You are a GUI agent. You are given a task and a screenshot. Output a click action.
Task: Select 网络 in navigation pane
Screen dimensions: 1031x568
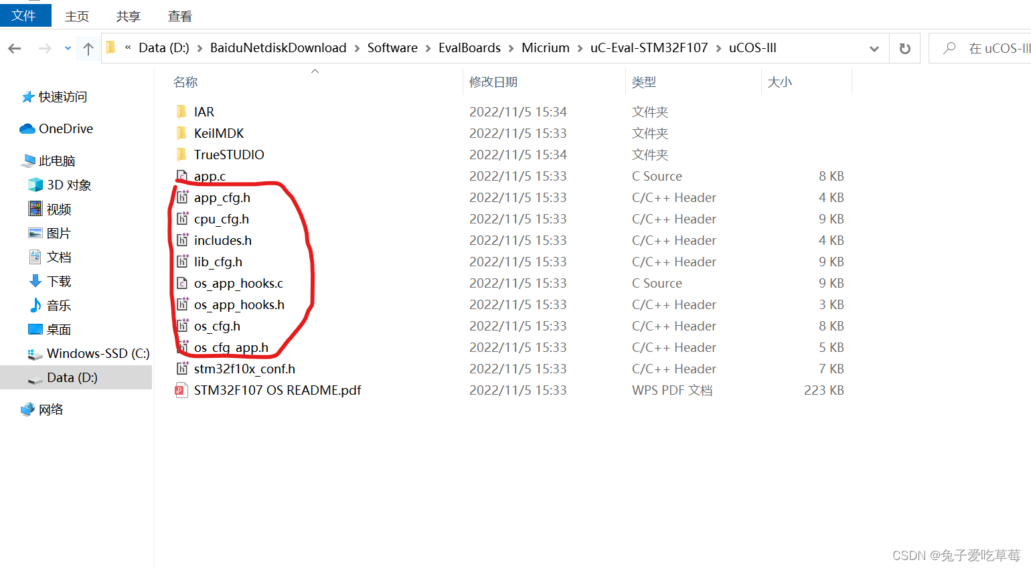[x=51, y=409]
